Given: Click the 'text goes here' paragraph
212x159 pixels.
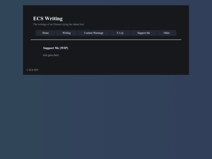Looking at the screenshot, I should click(x=51, y=55).
